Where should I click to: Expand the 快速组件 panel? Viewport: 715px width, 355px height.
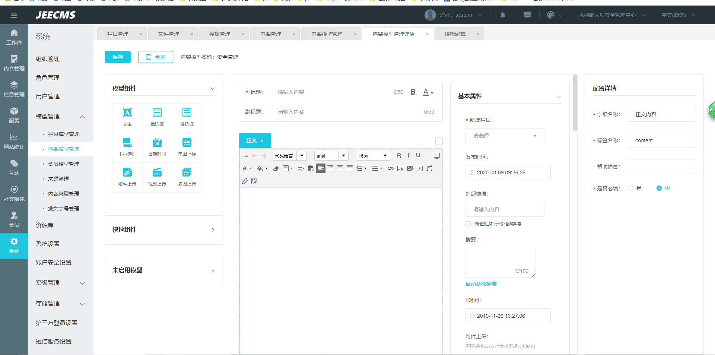(164, 230)
